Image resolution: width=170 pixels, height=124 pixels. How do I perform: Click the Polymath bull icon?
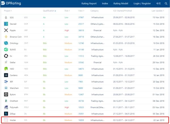click(6, 107)
